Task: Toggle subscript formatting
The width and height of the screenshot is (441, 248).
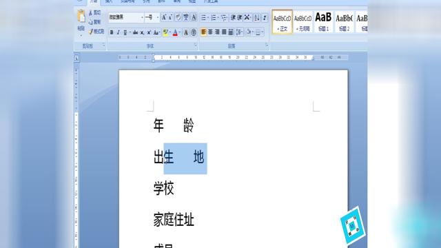Action: (x=143, y=32)
